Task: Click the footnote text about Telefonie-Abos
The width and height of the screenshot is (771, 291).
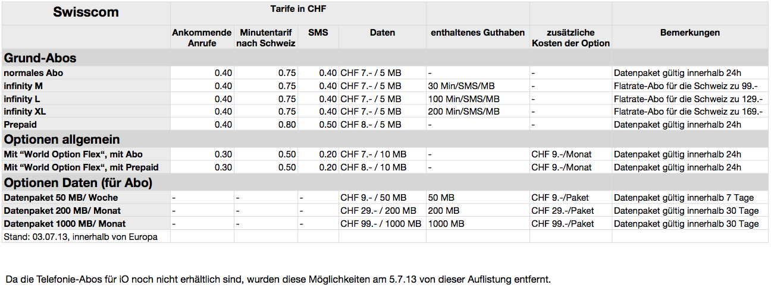Action: click(278, 279)
